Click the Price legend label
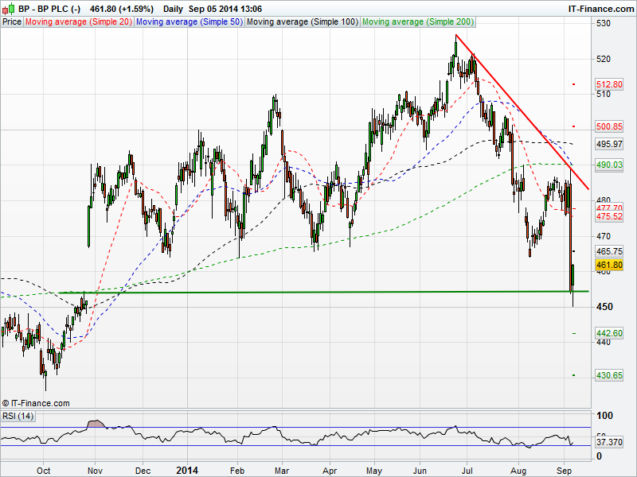This screenshot has width=637, height=477. tap(12, 22)
